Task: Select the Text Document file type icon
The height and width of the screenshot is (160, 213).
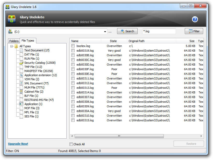Action: pos(21,50)
